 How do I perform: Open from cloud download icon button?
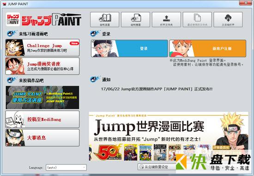pyautogui.click(x=228, y=19)
